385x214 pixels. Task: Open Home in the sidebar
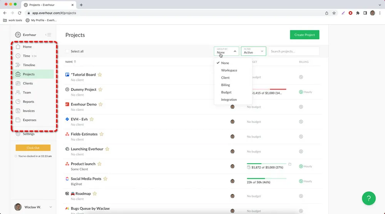point(27,47)
